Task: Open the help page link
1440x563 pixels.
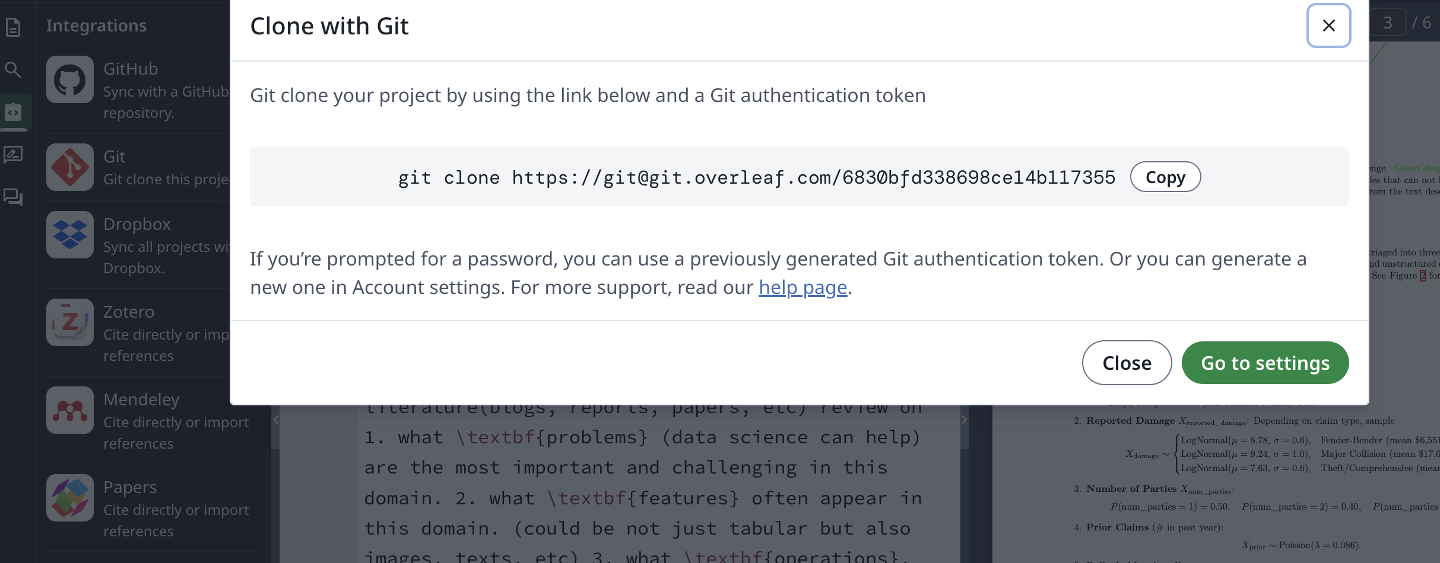Action: click(803, 287)
